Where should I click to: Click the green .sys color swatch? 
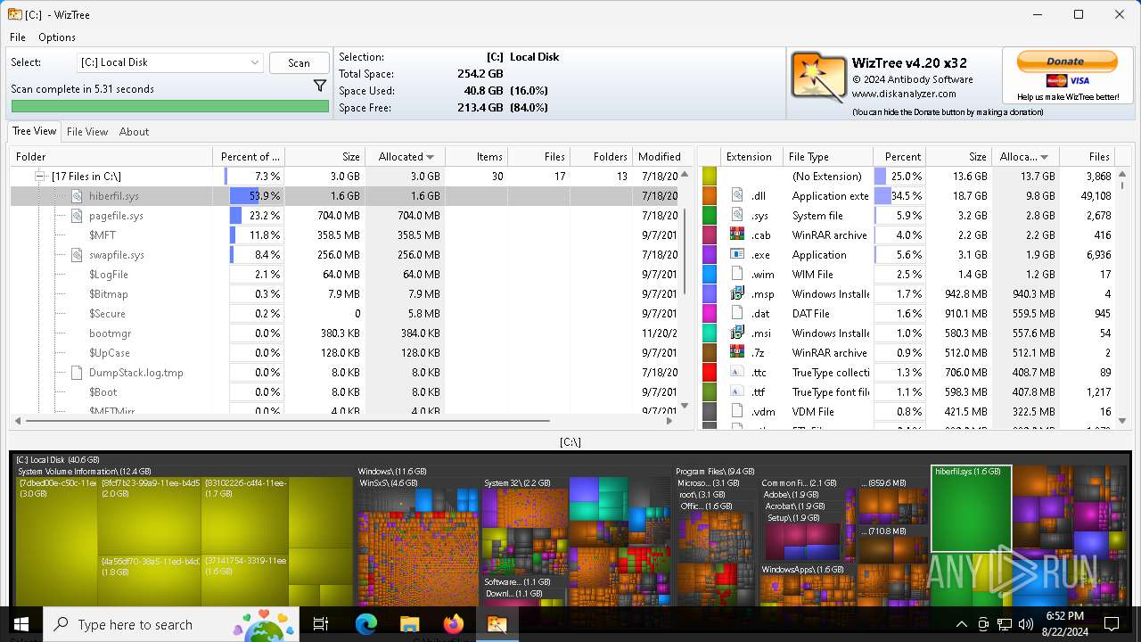pos(710,216)
